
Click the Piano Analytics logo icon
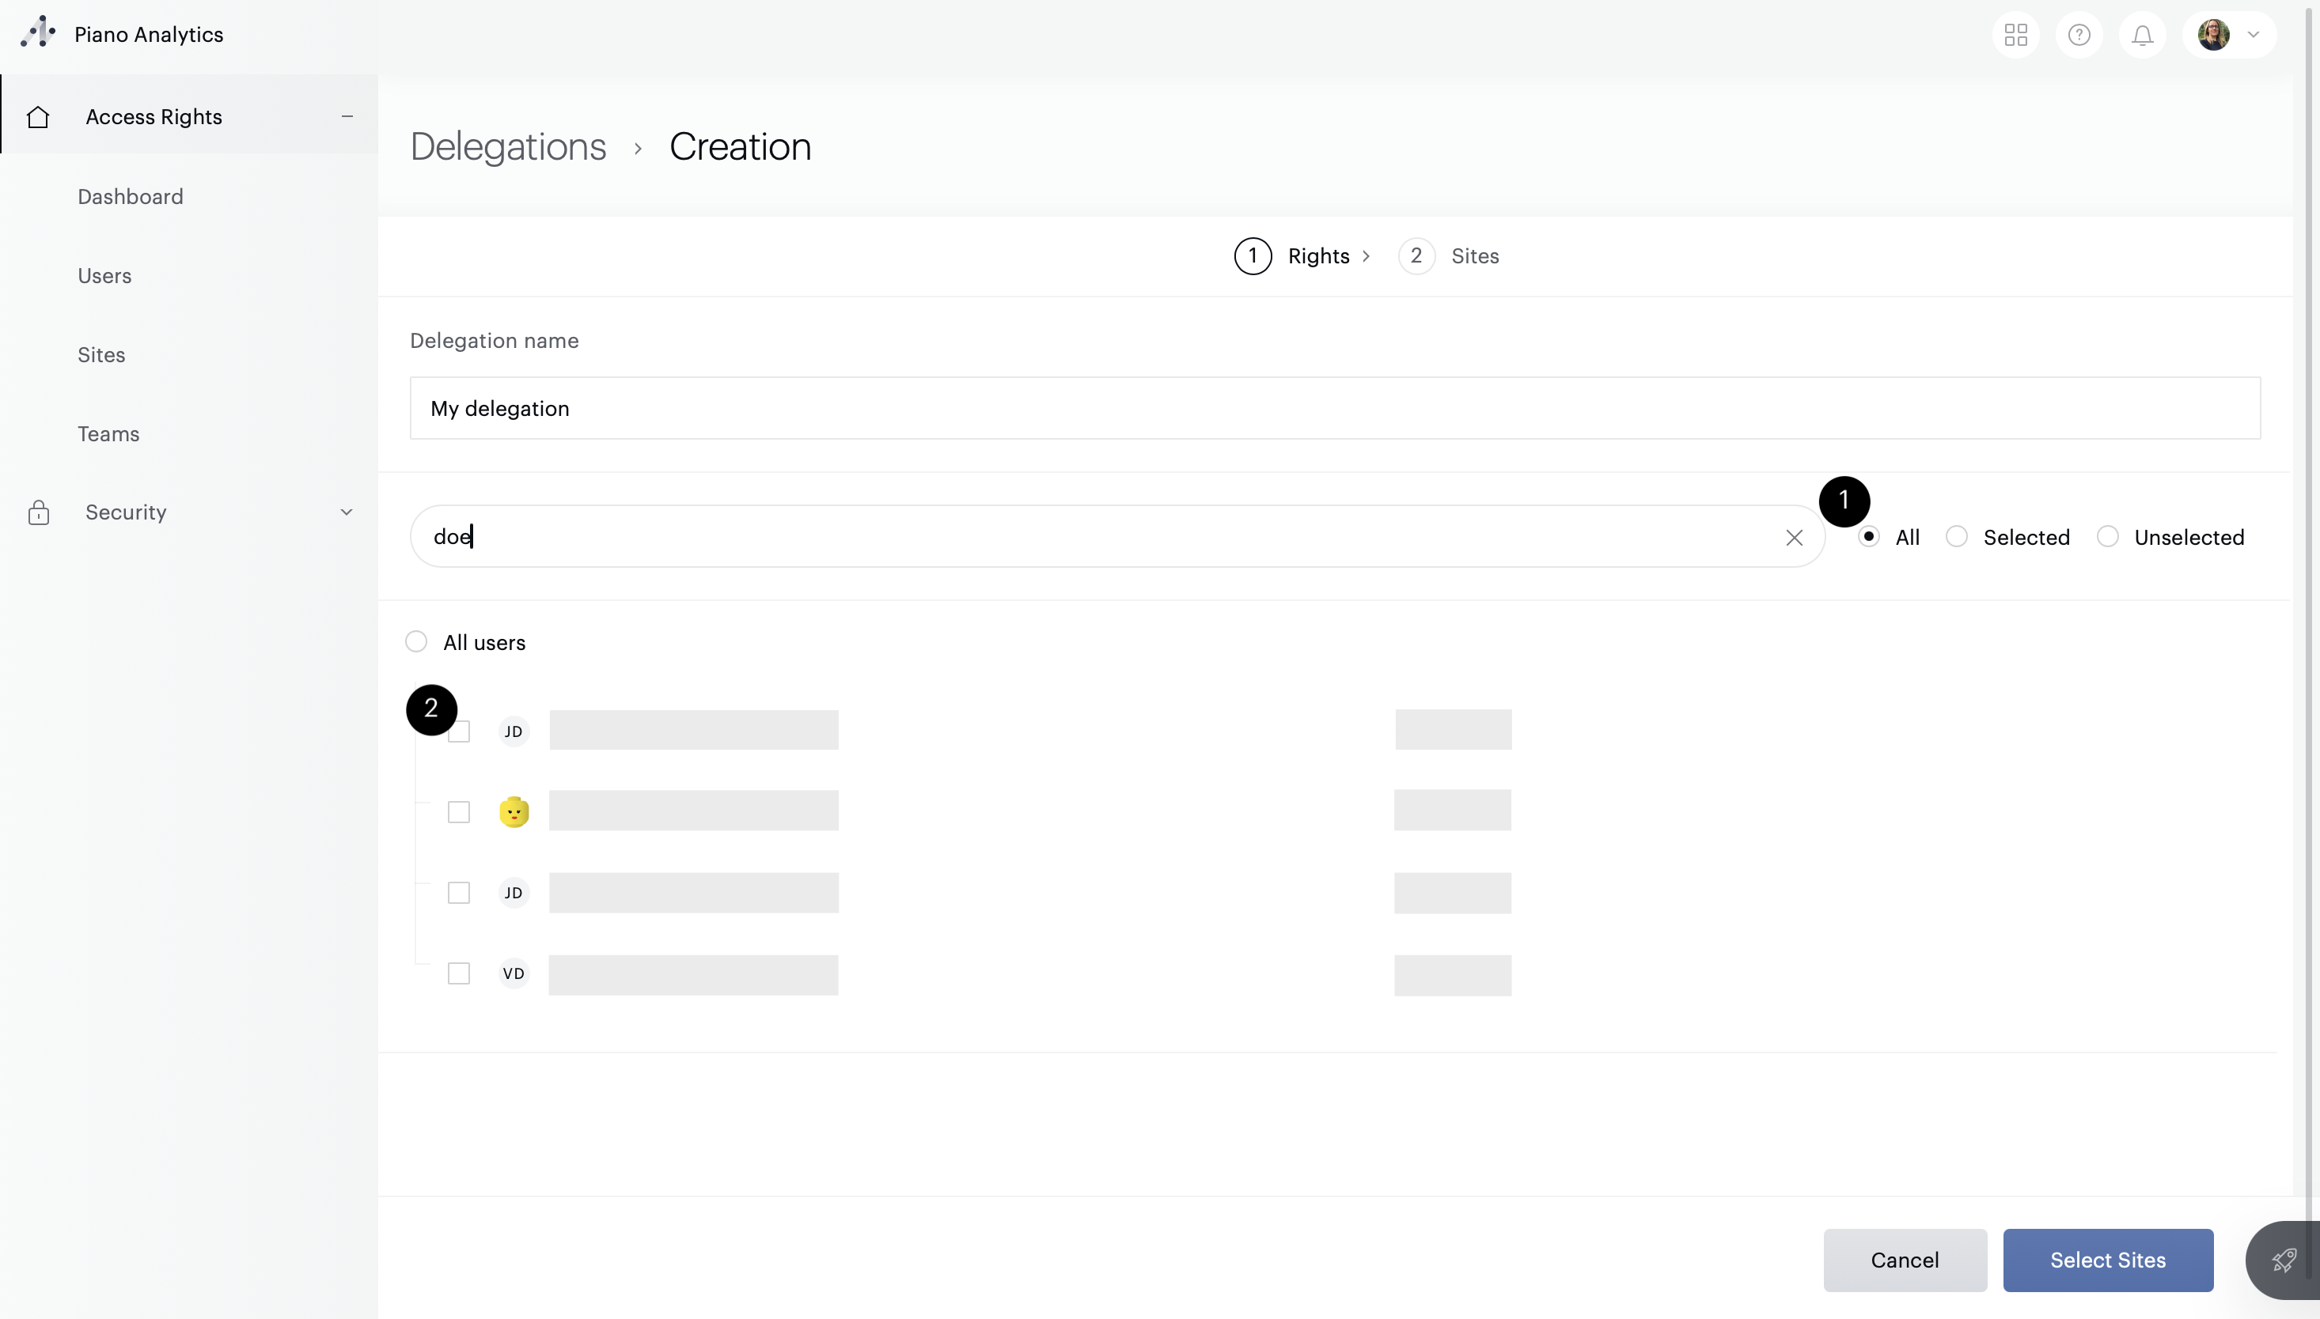click(x=38, y=32)
